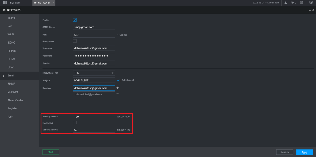Open the DDNS settings page
Image resolution: width=316 pixels, height=157 pixels.
[x=11, y=59]
